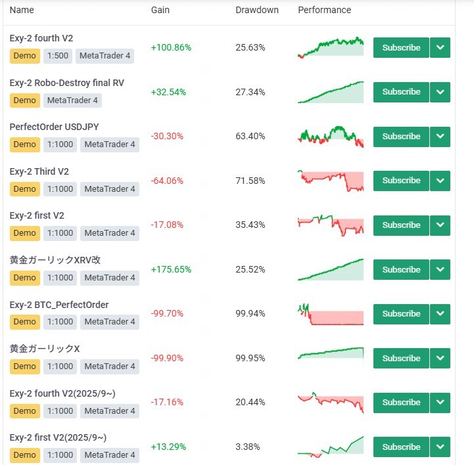
Task: Expand options arrow for Exy-2 first V2(2025/9~)
Action: [x=440, y=447]
